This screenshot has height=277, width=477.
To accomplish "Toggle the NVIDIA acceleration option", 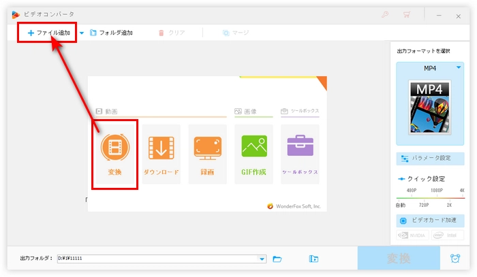I will pos(412,235).
